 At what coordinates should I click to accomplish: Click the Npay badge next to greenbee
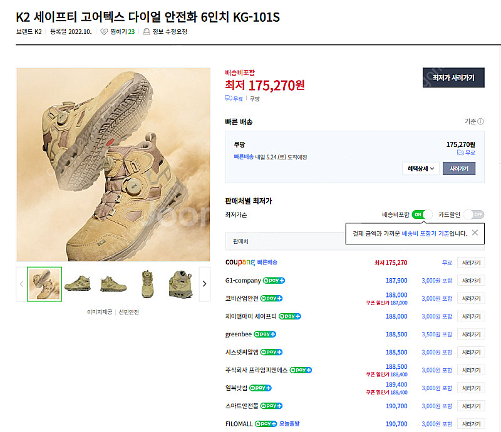click(265, 334)
